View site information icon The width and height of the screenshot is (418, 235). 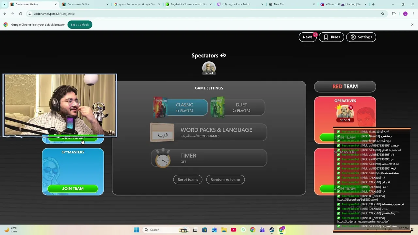tap(30, 14)
